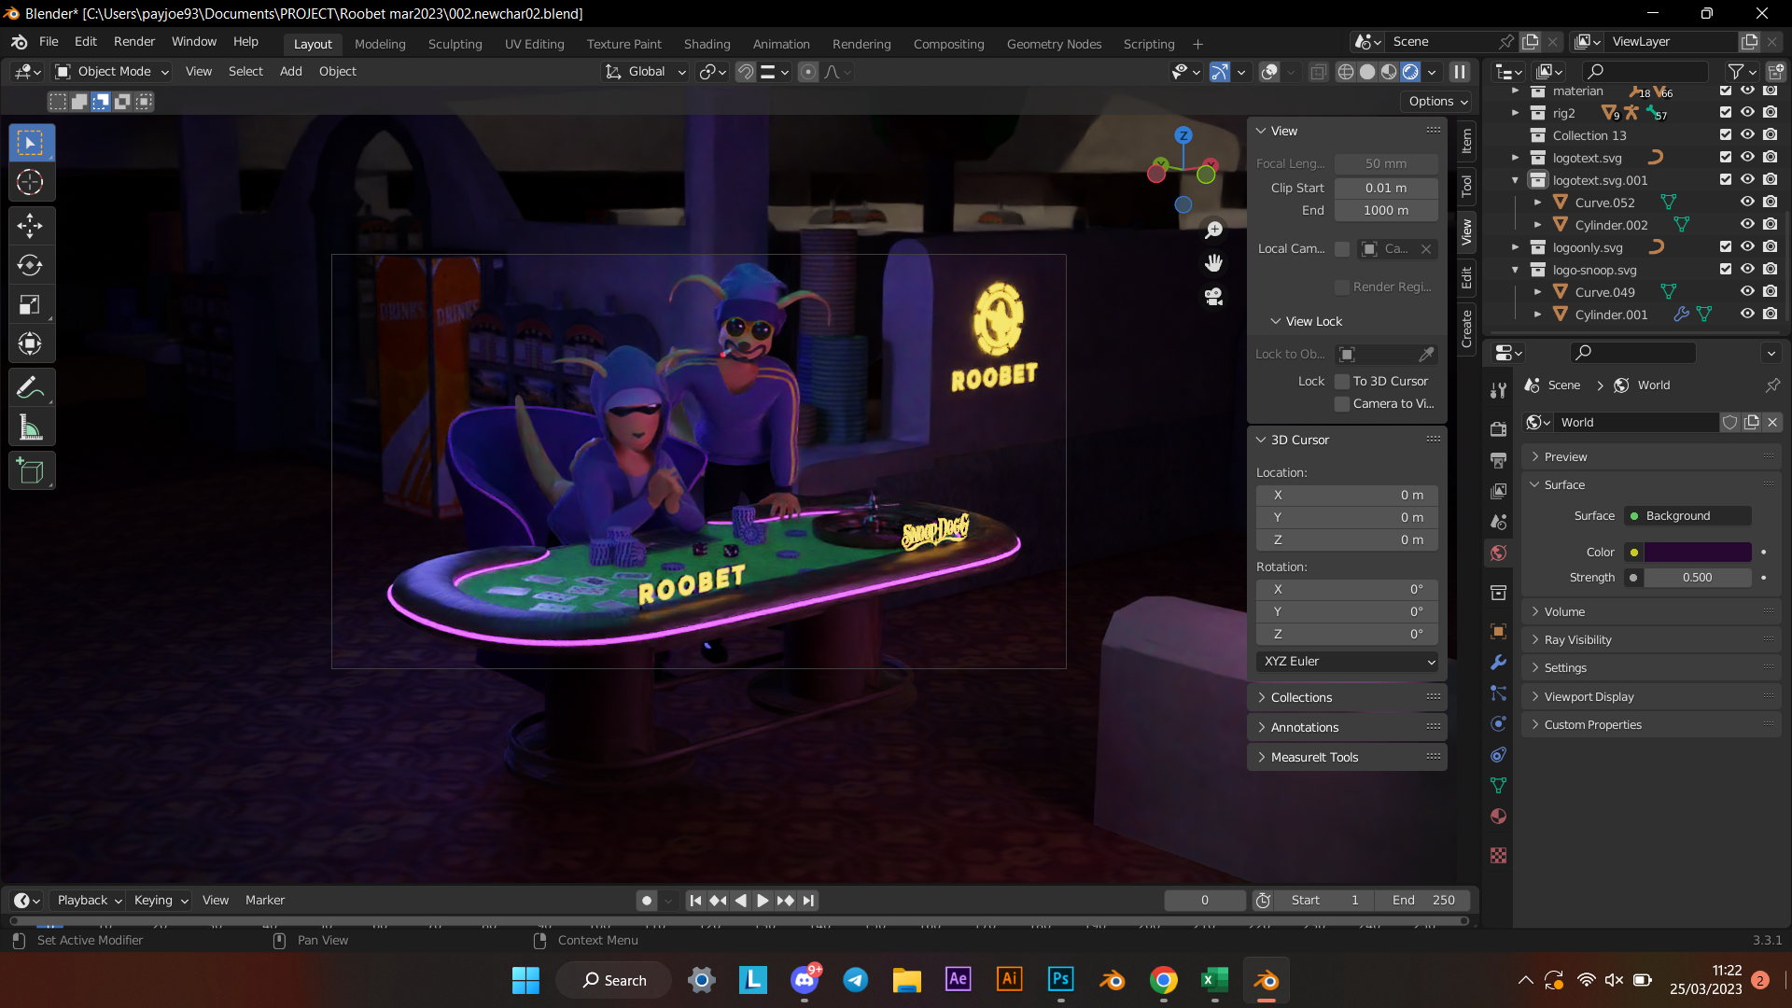Viewport: 1792px width, 1008px height.
Task: Open Adobe After Effects from taskbar
Action: [x=958, y=979]
